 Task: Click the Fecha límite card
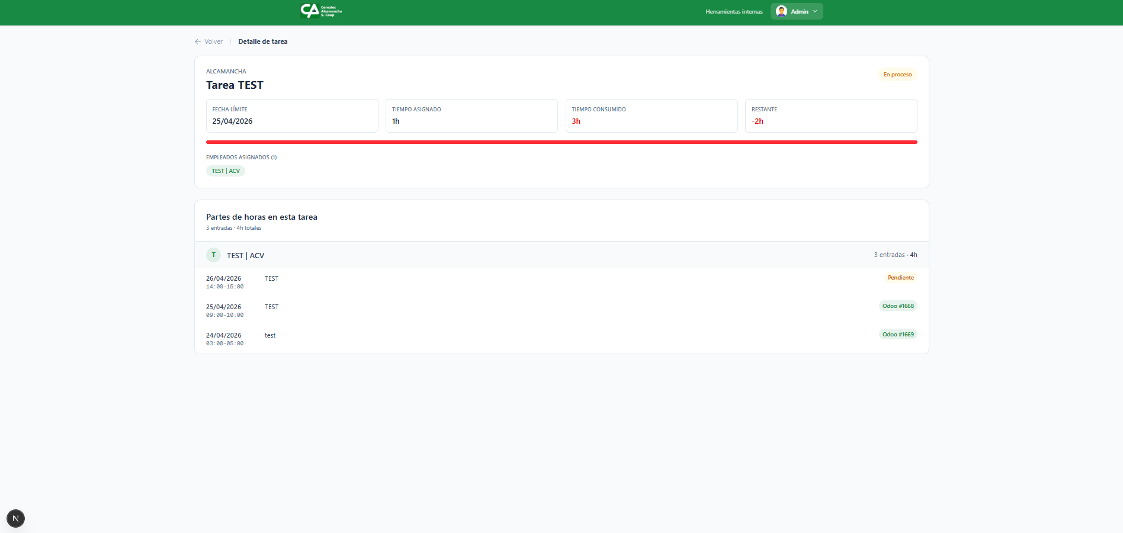292,116
